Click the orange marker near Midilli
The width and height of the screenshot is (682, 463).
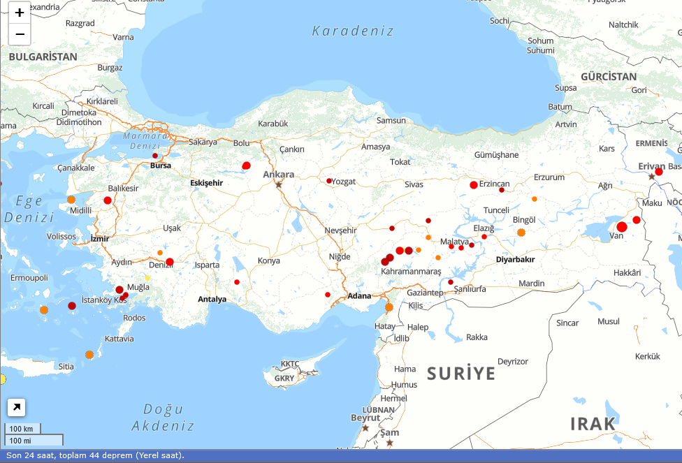pos(71,200)
